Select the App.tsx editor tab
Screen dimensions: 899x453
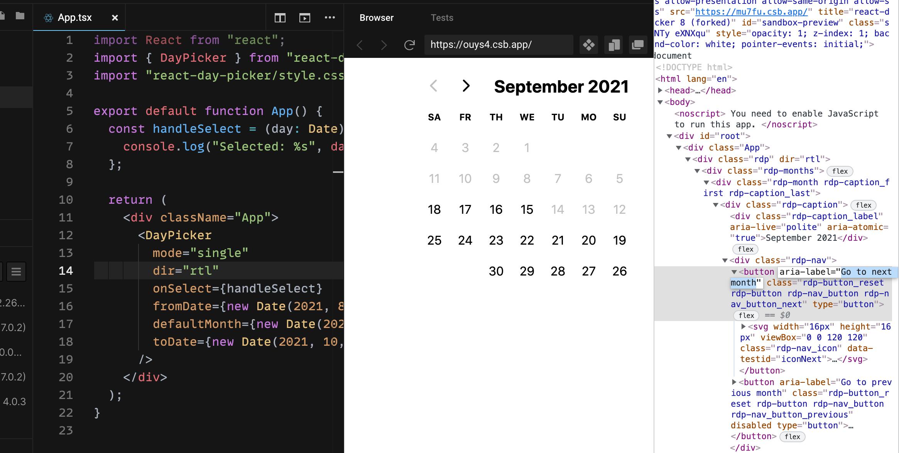click(74, 17)
